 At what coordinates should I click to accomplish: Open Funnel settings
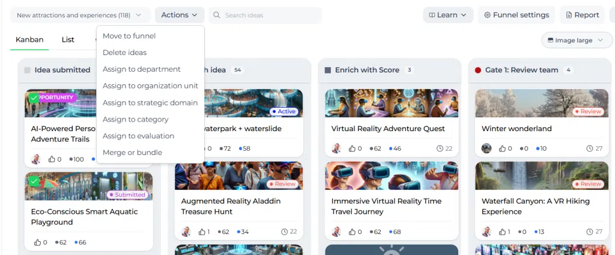516,15
